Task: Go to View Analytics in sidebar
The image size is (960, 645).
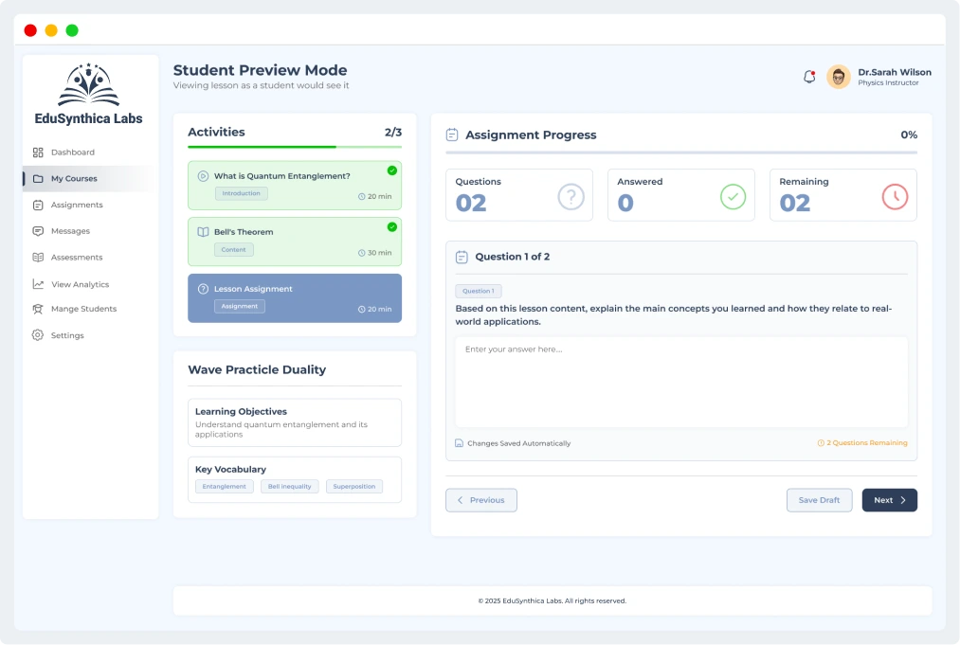Action: 80,284
